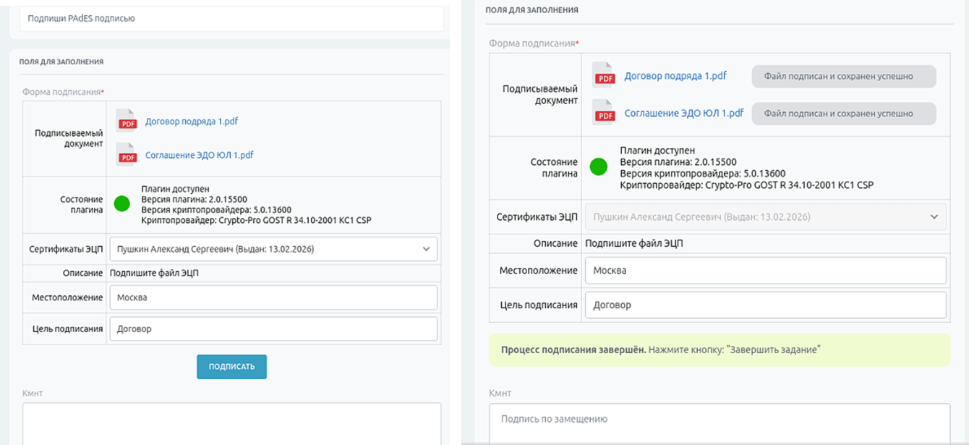969x445 pixels.
Task: Click PDF icon beside Договор подряда 1.pdf in signed form
Action: [x=603, y=75]
